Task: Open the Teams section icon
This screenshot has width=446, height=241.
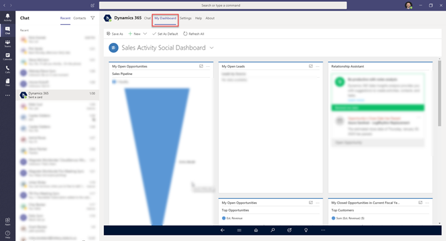Action: tap(7, 43)
